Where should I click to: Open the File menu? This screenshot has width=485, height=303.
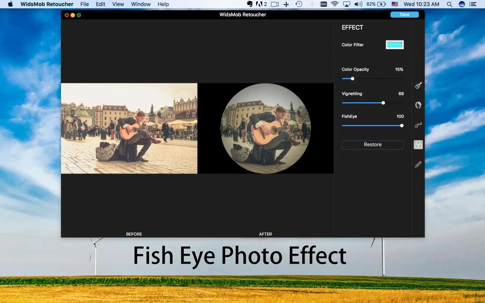pyautogui.click(x=84, y=4)
